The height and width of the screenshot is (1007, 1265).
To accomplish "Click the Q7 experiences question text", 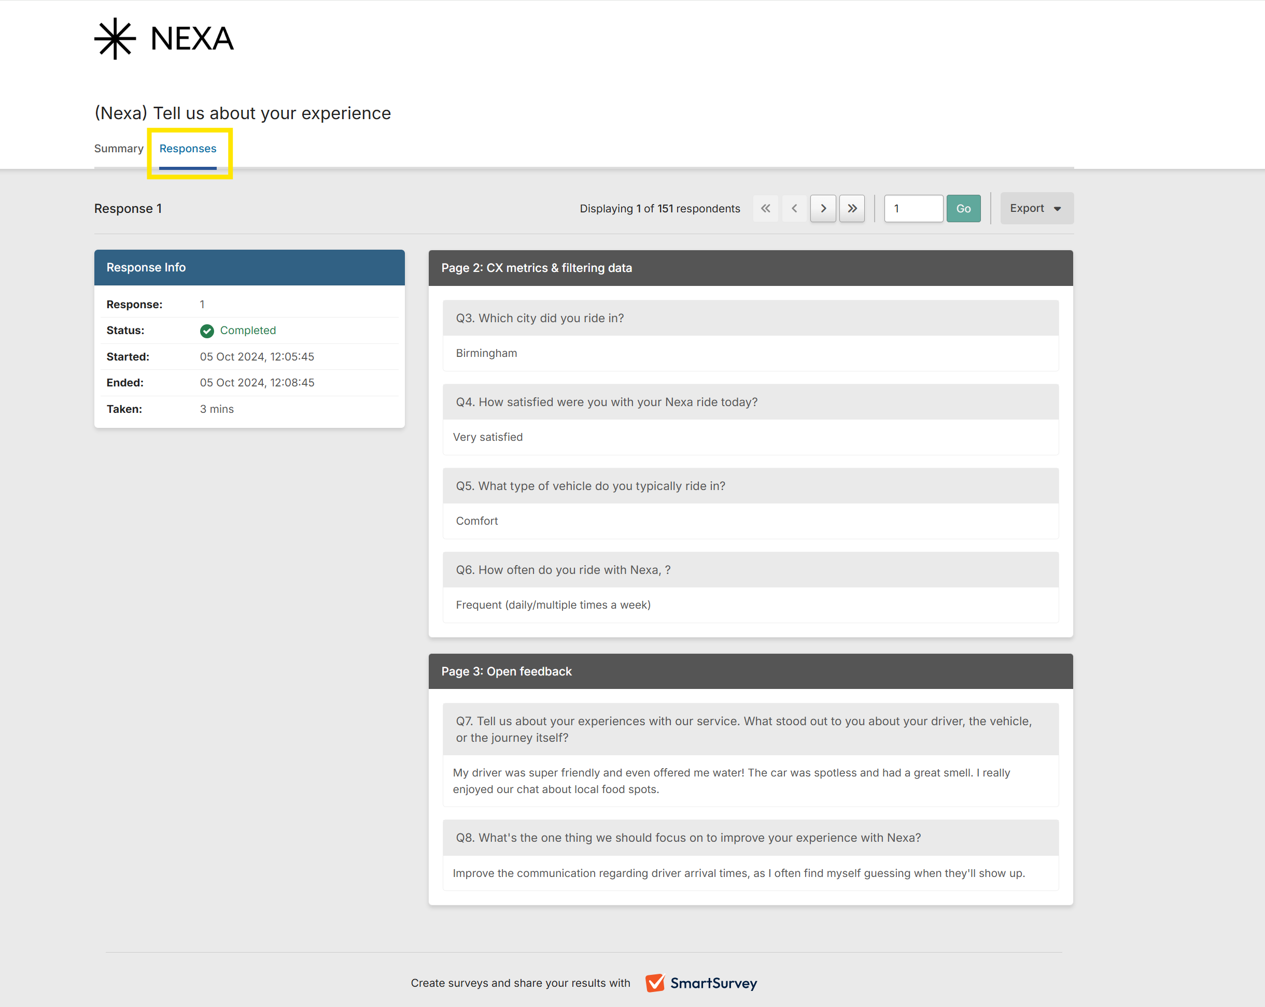I will pyautogui.click(x=743, y=729).
